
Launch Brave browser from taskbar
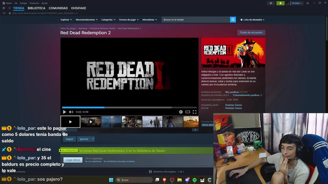165,180
